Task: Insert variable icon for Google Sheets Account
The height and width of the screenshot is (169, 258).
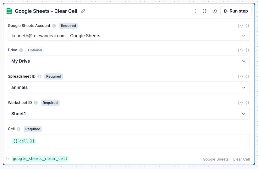Action: point(240,26)
